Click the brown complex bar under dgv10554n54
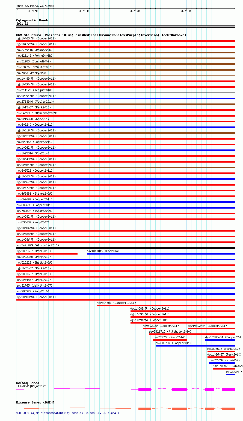The height and width of the screenshot is (421, 243). [126, 168]
